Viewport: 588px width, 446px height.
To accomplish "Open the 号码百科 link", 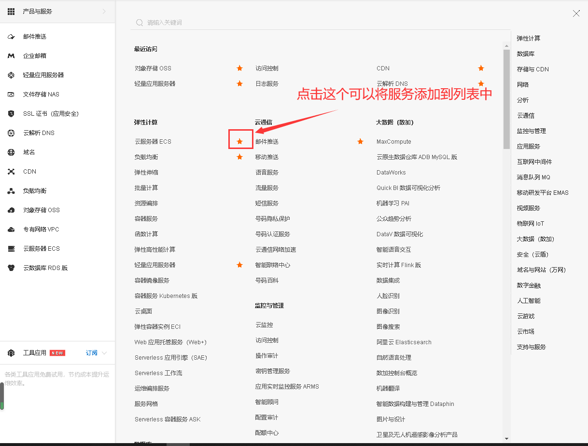I will [x=267, y=281].
